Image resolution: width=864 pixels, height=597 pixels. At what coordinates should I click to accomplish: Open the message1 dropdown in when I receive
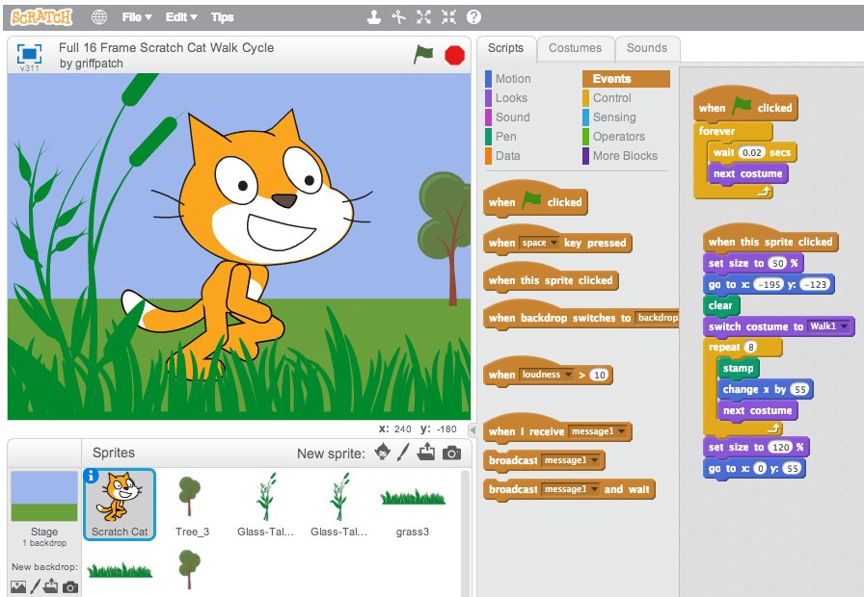click(598, 431)
